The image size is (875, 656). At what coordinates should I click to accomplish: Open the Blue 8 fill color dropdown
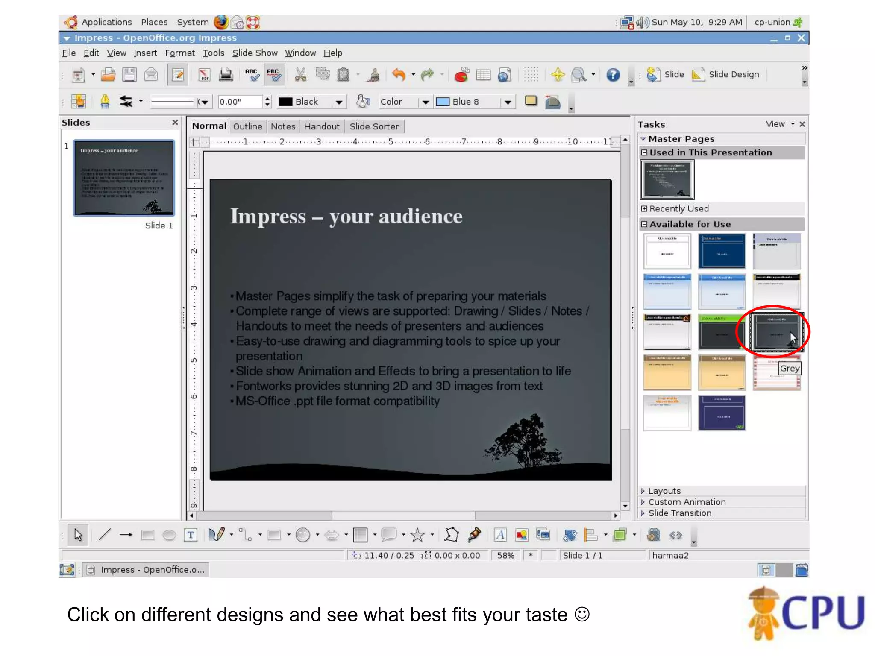coord(508,102)
